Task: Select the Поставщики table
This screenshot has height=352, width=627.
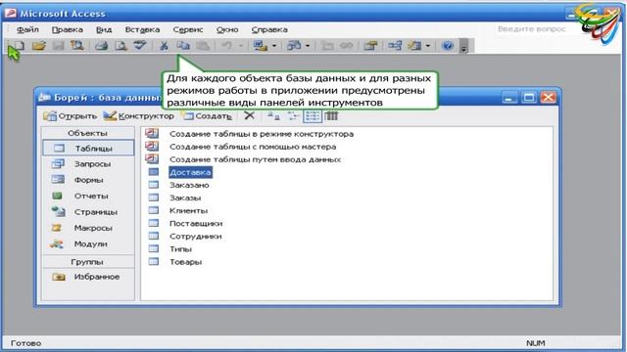Action: (196, 223)
